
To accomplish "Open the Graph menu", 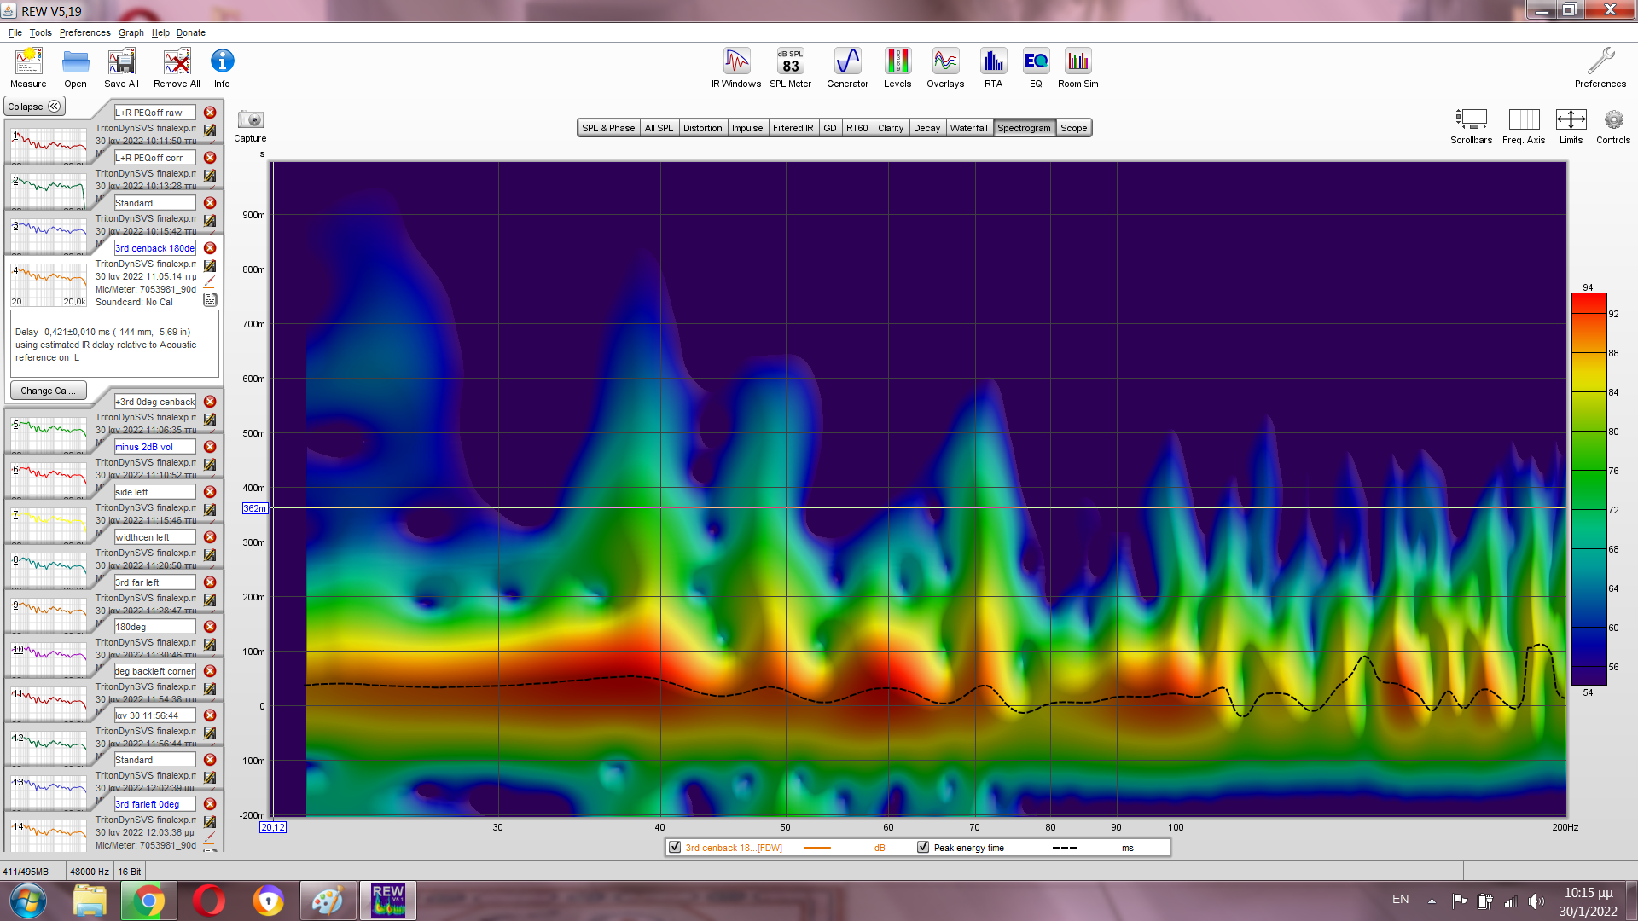I will [x=131, y=32].
